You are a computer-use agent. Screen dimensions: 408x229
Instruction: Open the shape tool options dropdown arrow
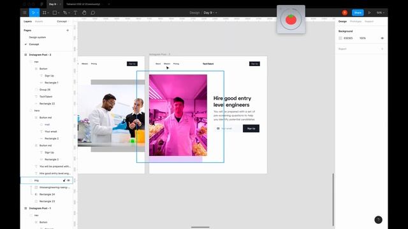click(x=59, y=13)
